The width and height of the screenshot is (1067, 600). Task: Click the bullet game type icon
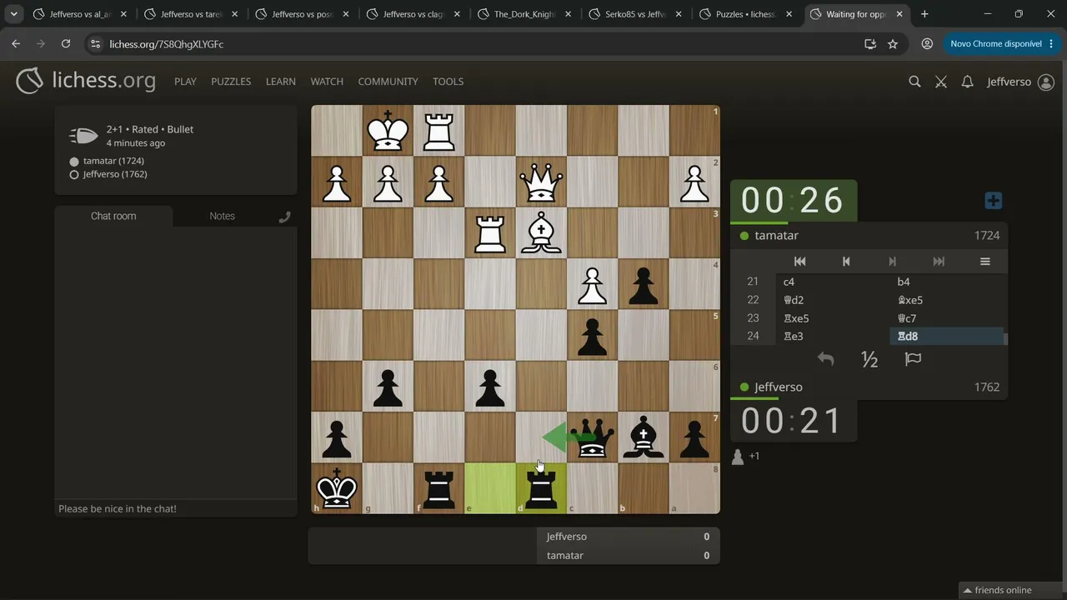(x=83, y=136)
